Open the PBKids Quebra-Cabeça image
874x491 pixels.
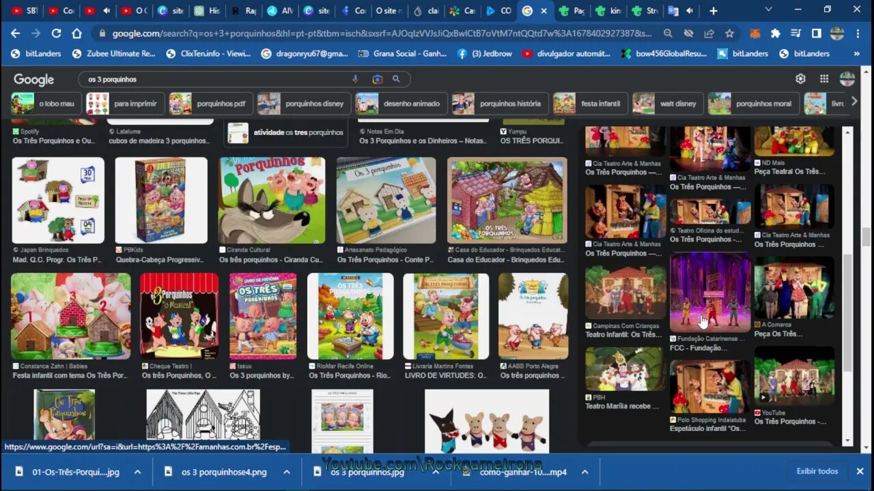161,200
